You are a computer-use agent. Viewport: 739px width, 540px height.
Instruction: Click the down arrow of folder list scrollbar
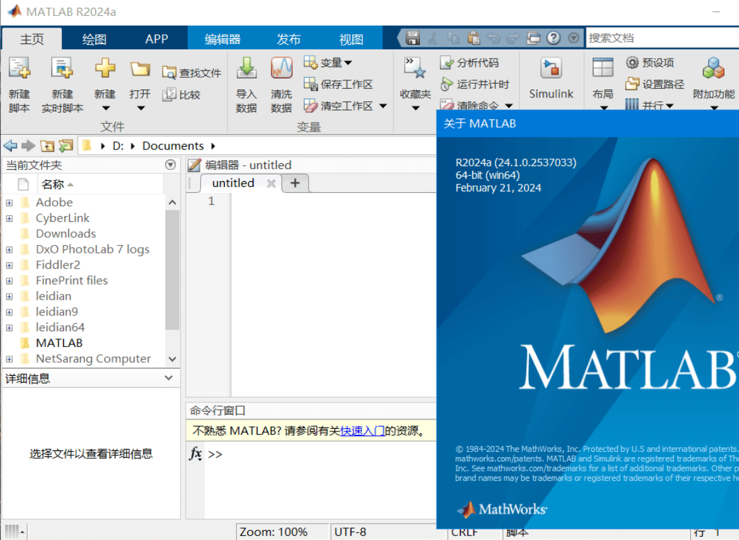(173, 359)
